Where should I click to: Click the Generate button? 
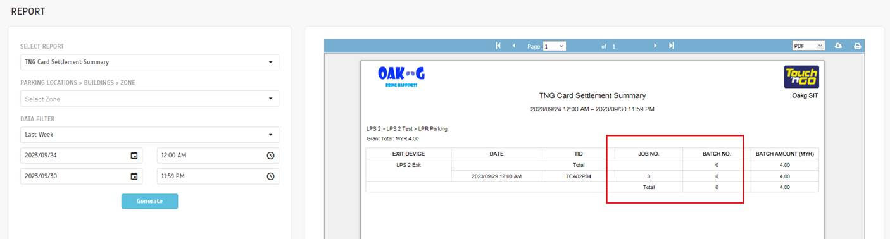149,201
